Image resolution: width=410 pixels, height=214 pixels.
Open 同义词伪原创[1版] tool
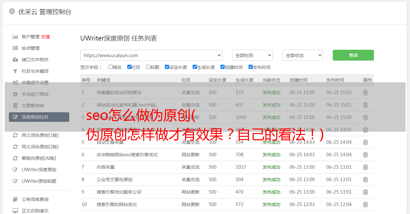coord(40,135)
